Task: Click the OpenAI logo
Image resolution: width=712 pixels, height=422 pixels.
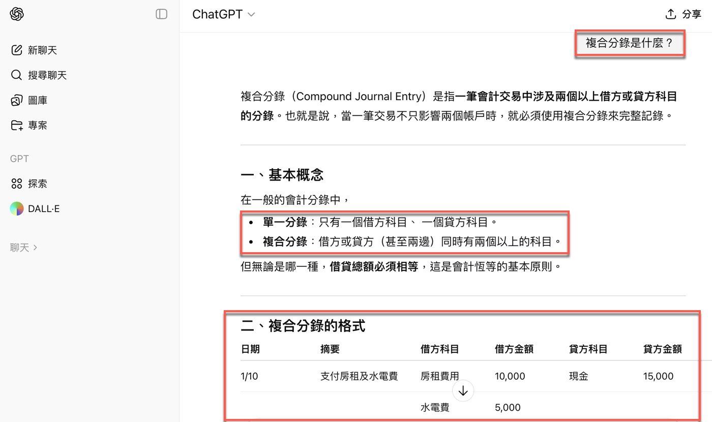Action: 16,14
